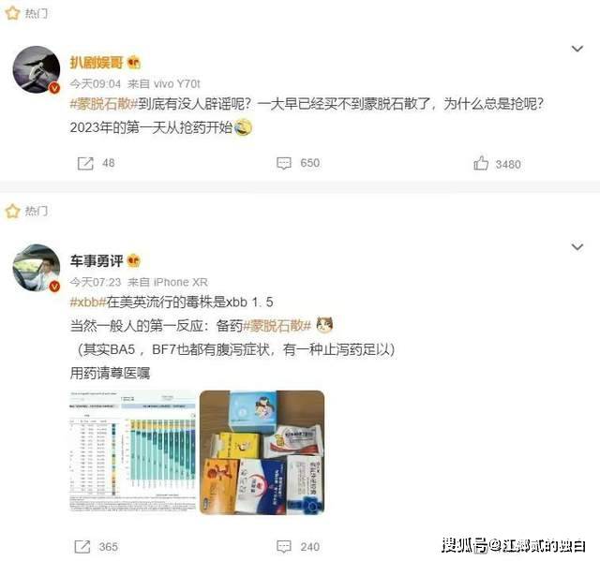Open the variant chart image thumbnail
The image size is (600, 561).
pos(132,451)
